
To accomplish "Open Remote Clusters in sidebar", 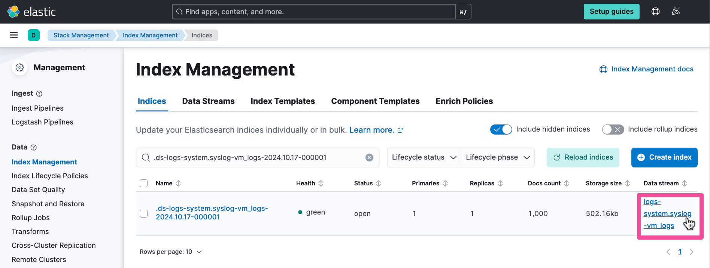I will (39, 260).
